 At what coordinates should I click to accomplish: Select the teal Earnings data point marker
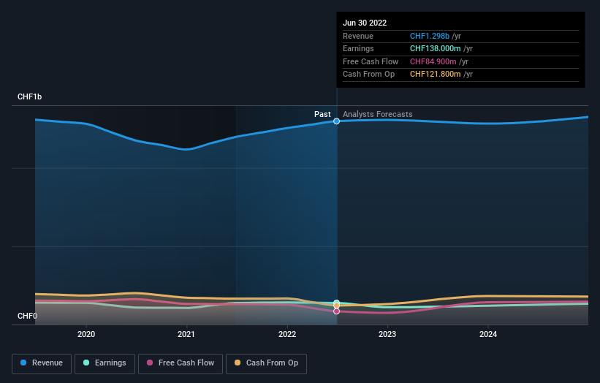click(x=336, y=303)
